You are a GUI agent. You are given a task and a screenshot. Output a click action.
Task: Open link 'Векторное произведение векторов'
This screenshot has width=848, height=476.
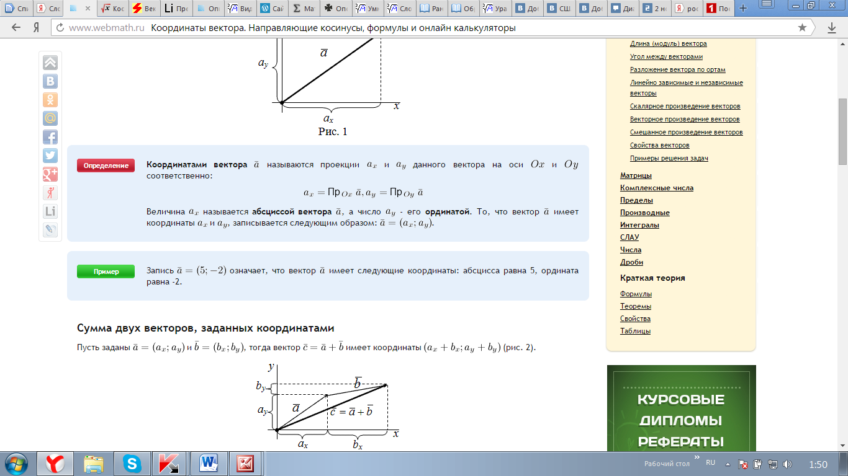click(x=685, y=119)
